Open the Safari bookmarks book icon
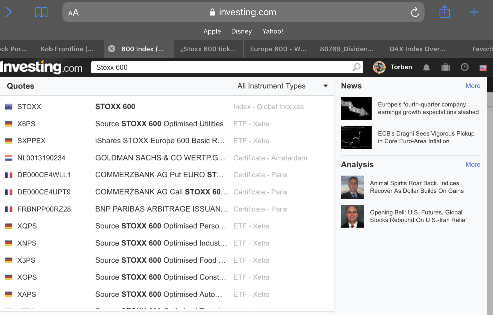 (x=41, y=12)
